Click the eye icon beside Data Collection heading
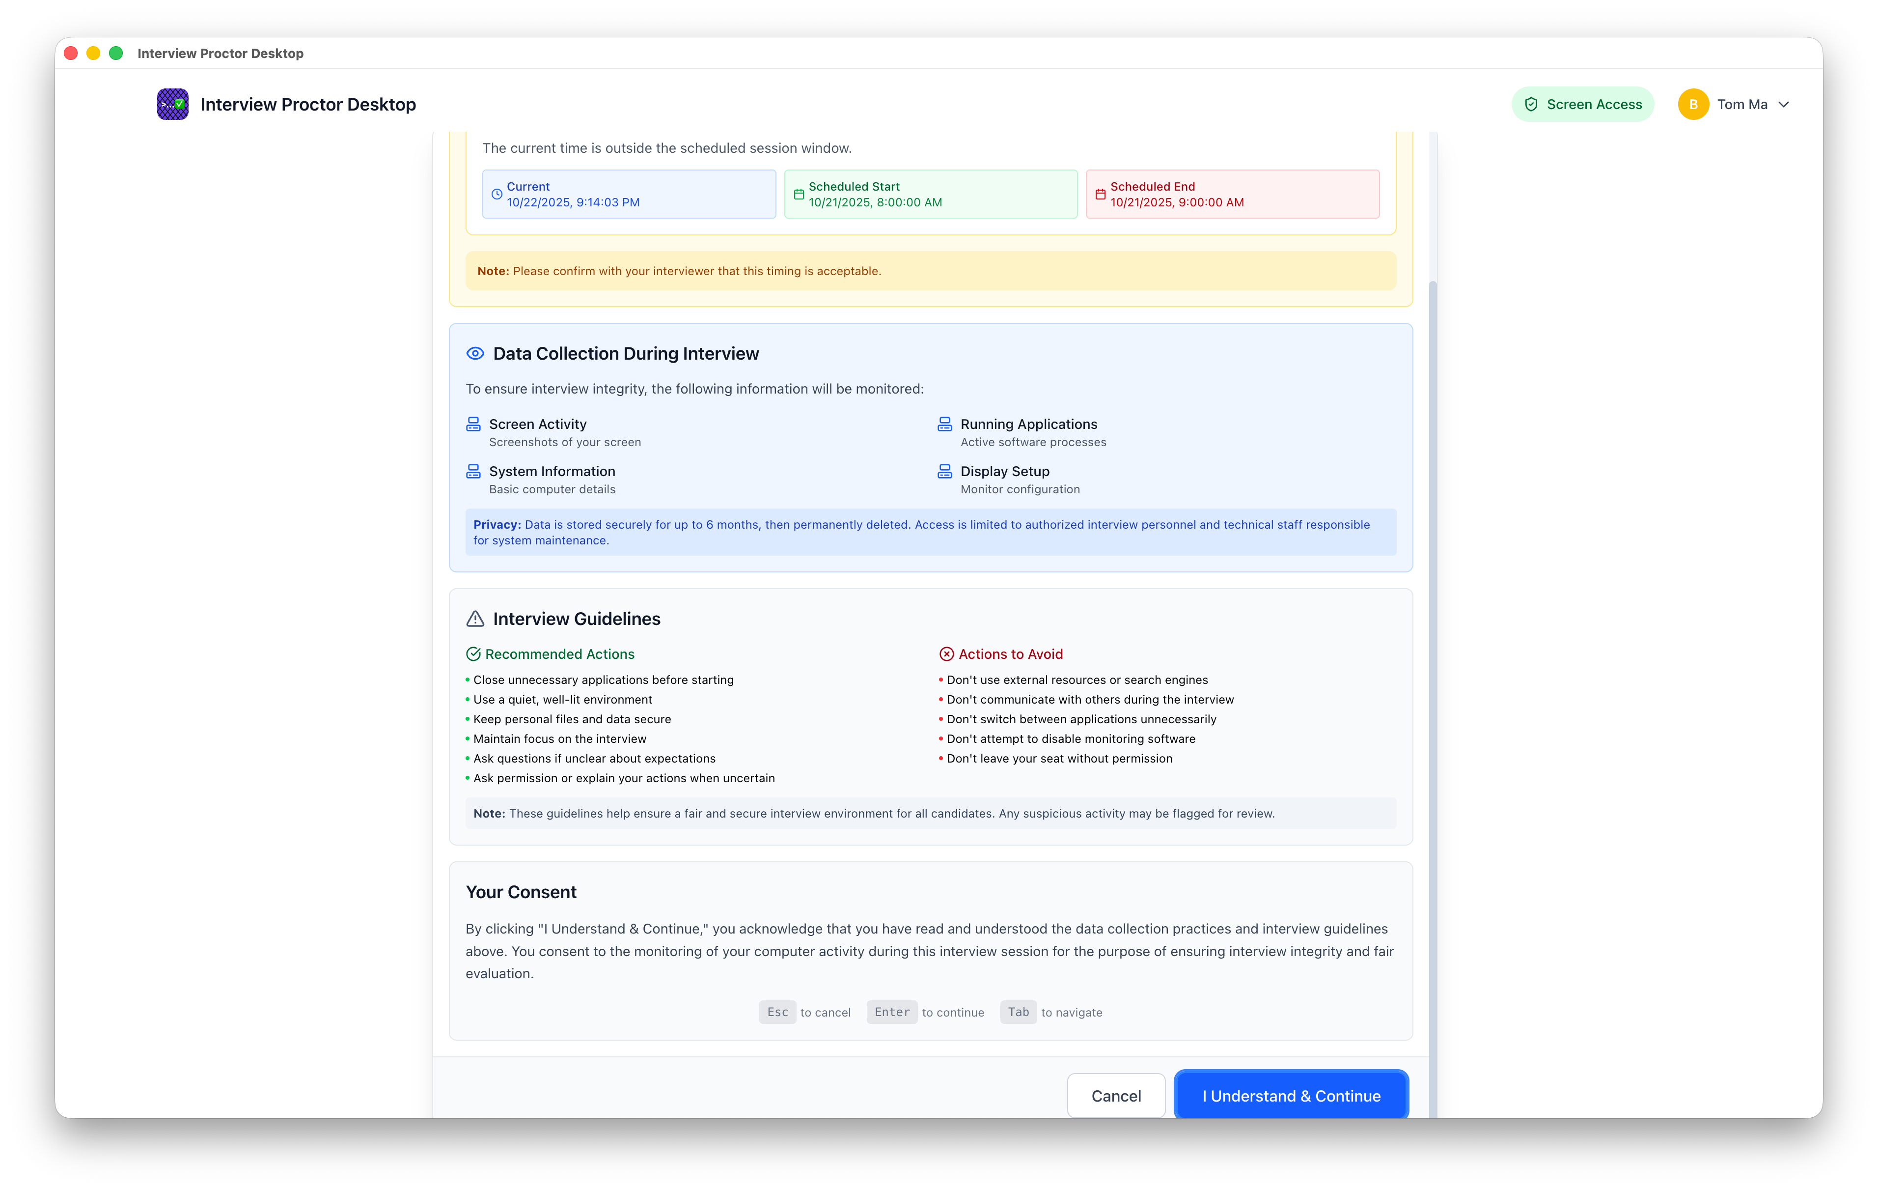The width and height of the screenshot is (1878, 1191). coord(475,354)
